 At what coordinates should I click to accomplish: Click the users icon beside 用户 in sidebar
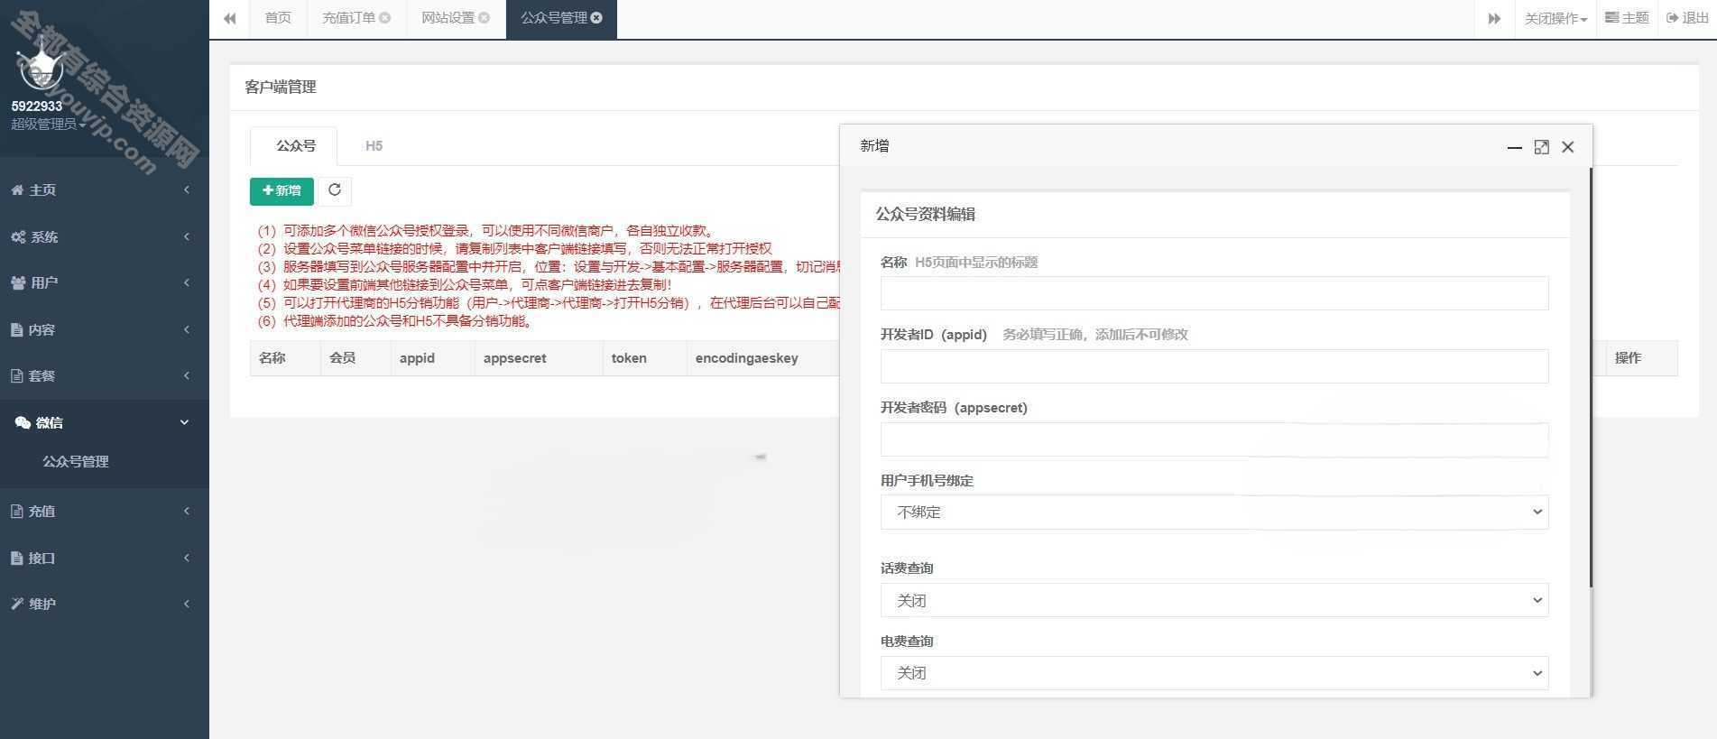[18, 282]
